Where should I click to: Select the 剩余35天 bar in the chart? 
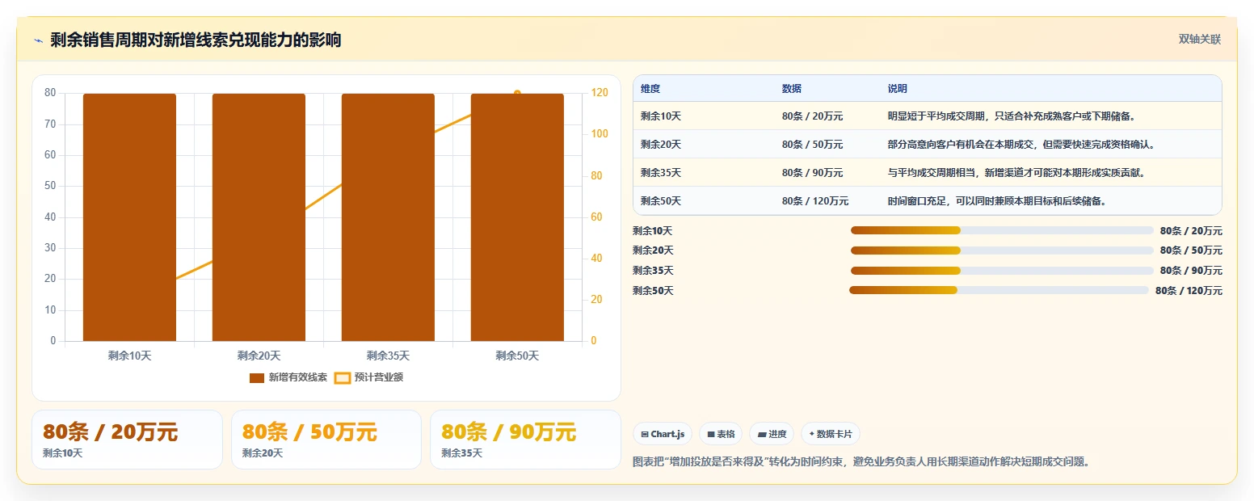[x=388, y=217]
